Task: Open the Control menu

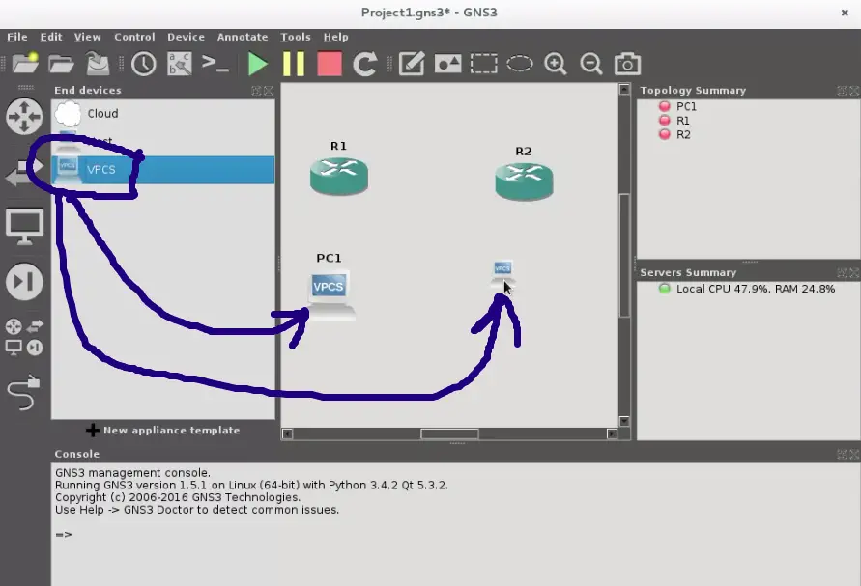Action: pyautogui.click(x=134, y=37)
